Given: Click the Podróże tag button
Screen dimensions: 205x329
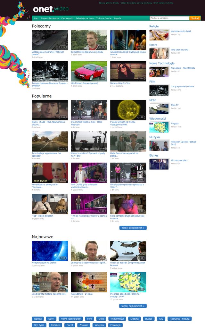Looking at the screenshot, I should pyautogui.click(x=55, y=325).
